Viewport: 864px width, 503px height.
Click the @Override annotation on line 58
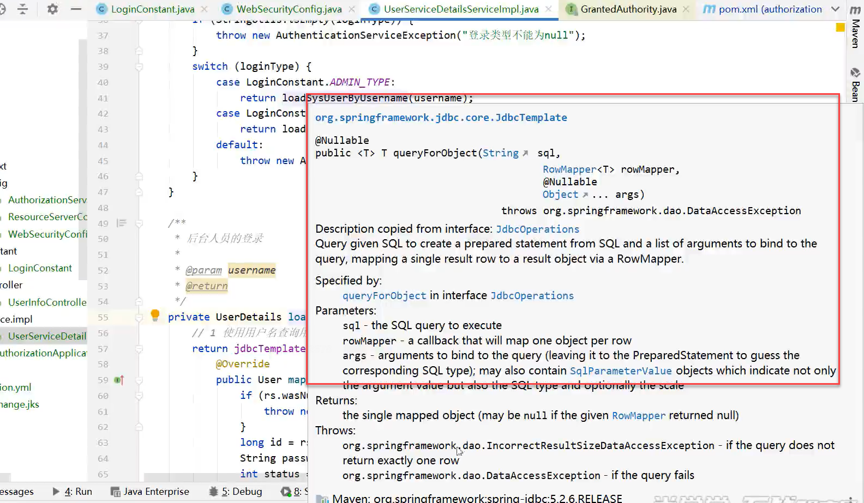pyautogui.click(x=243, y=364)
